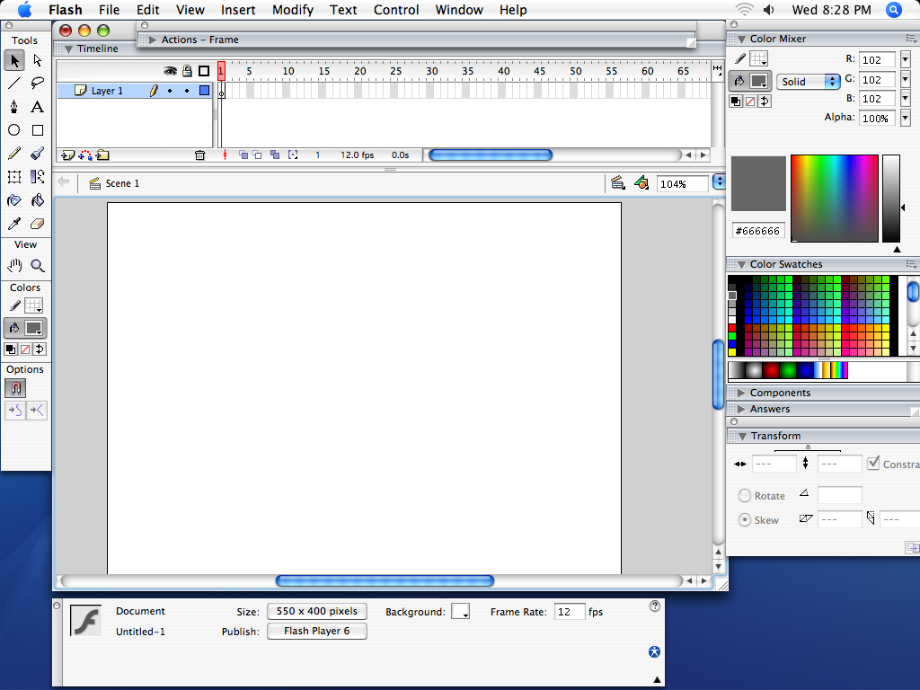Select the Text tool

pyautogui.click(x=38, y=107)
